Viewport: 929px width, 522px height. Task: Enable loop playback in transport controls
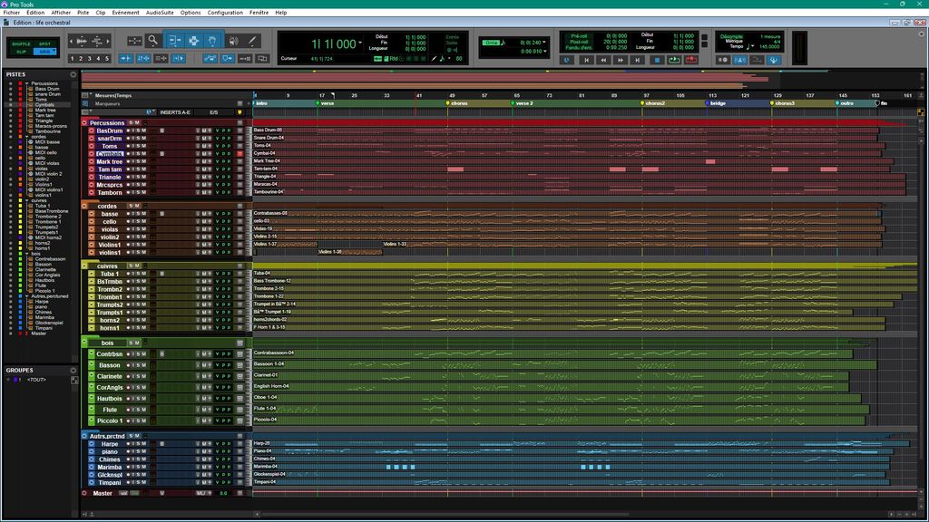point(674,60)
